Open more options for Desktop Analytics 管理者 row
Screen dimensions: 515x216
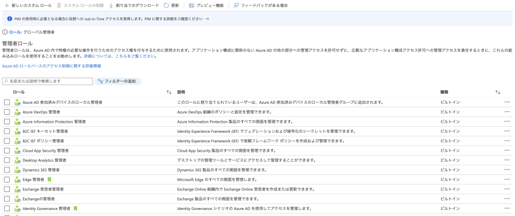pos(507,161)
